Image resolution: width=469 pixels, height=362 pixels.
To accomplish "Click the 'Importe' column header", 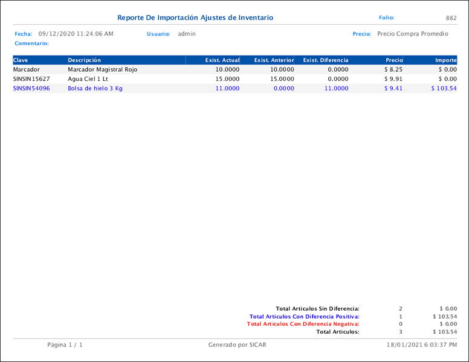I will [x=446, y=60].
